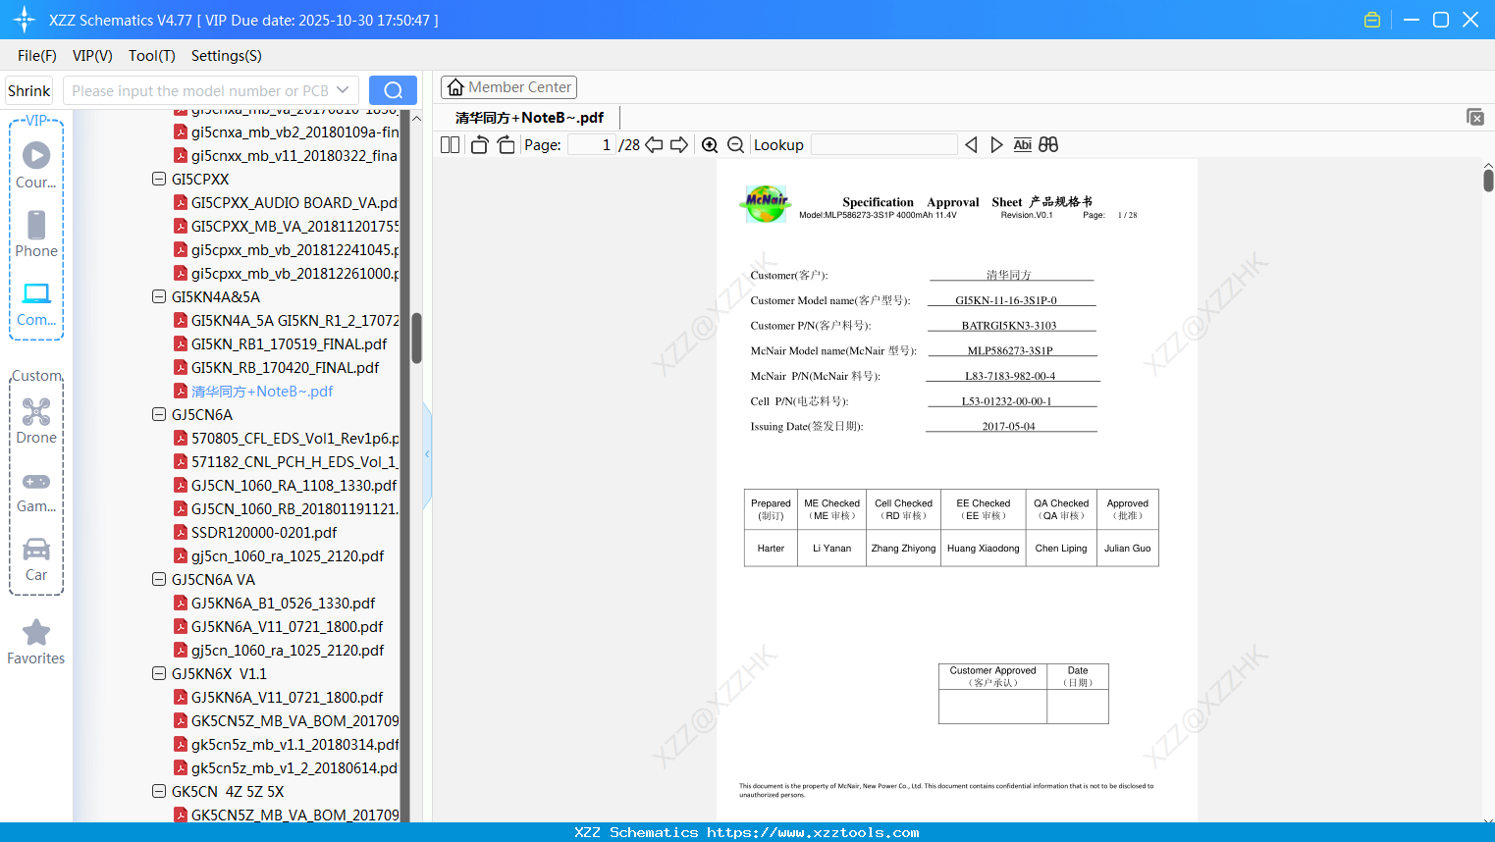This screenshot has height=842, width=1495.
Task: Open the VIP(V) menu
Action: click(x=92, y=56)
